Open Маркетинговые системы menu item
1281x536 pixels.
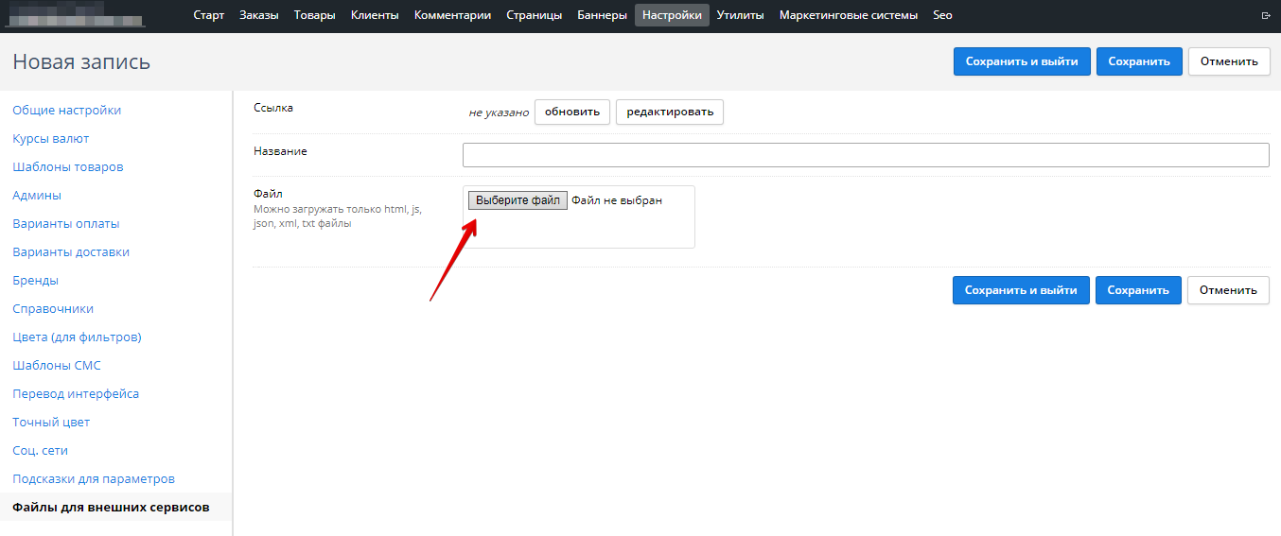coord(849,15)
